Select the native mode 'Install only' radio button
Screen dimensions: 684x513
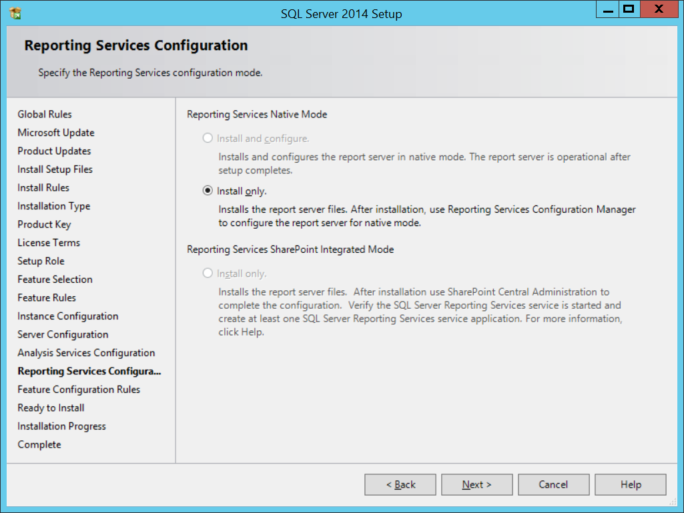point(208,191)
